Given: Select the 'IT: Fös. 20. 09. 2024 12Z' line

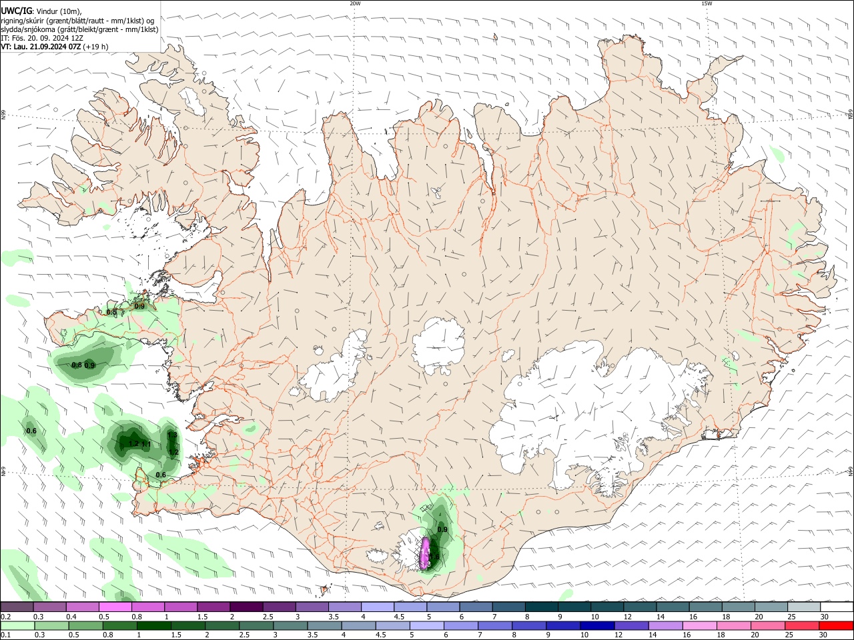Looking at the screenshot, I should pyautogui.click(x=42, y=38).
